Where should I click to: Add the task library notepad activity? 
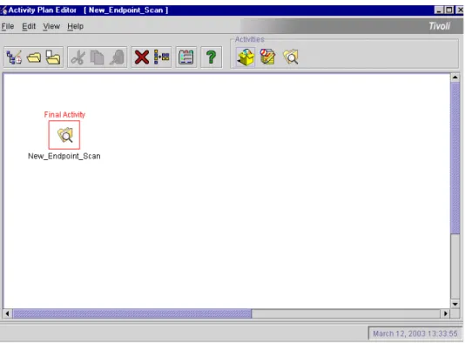tap(267, 57)
